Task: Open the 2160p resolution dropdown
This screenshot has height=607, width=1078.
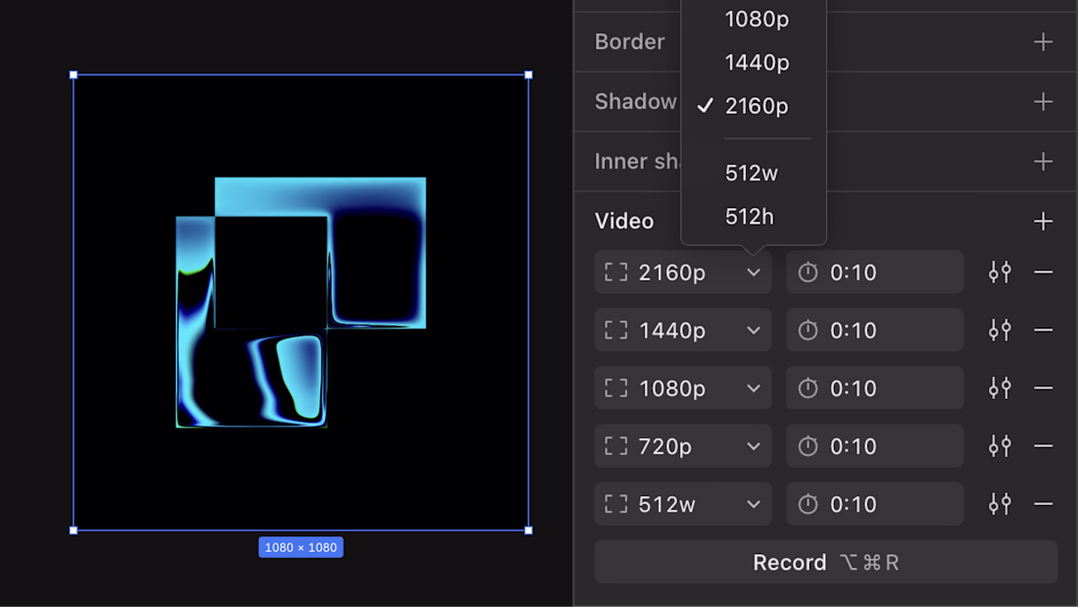Action: click(683, 273)
